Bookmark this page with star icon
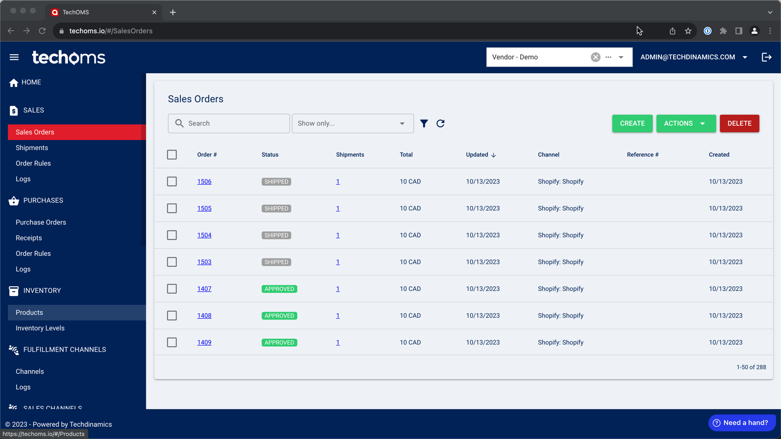The height and width of the screenshot is (439, 781). (x=688, y=31)
